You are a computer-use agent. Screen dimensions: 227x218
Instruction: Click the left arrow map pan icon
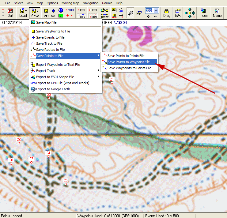click(186, 13)
